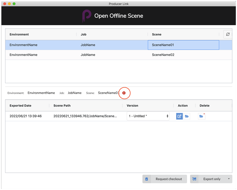Click the truncated scene path entry
The image size is (237, 190).
click(85, 116)
